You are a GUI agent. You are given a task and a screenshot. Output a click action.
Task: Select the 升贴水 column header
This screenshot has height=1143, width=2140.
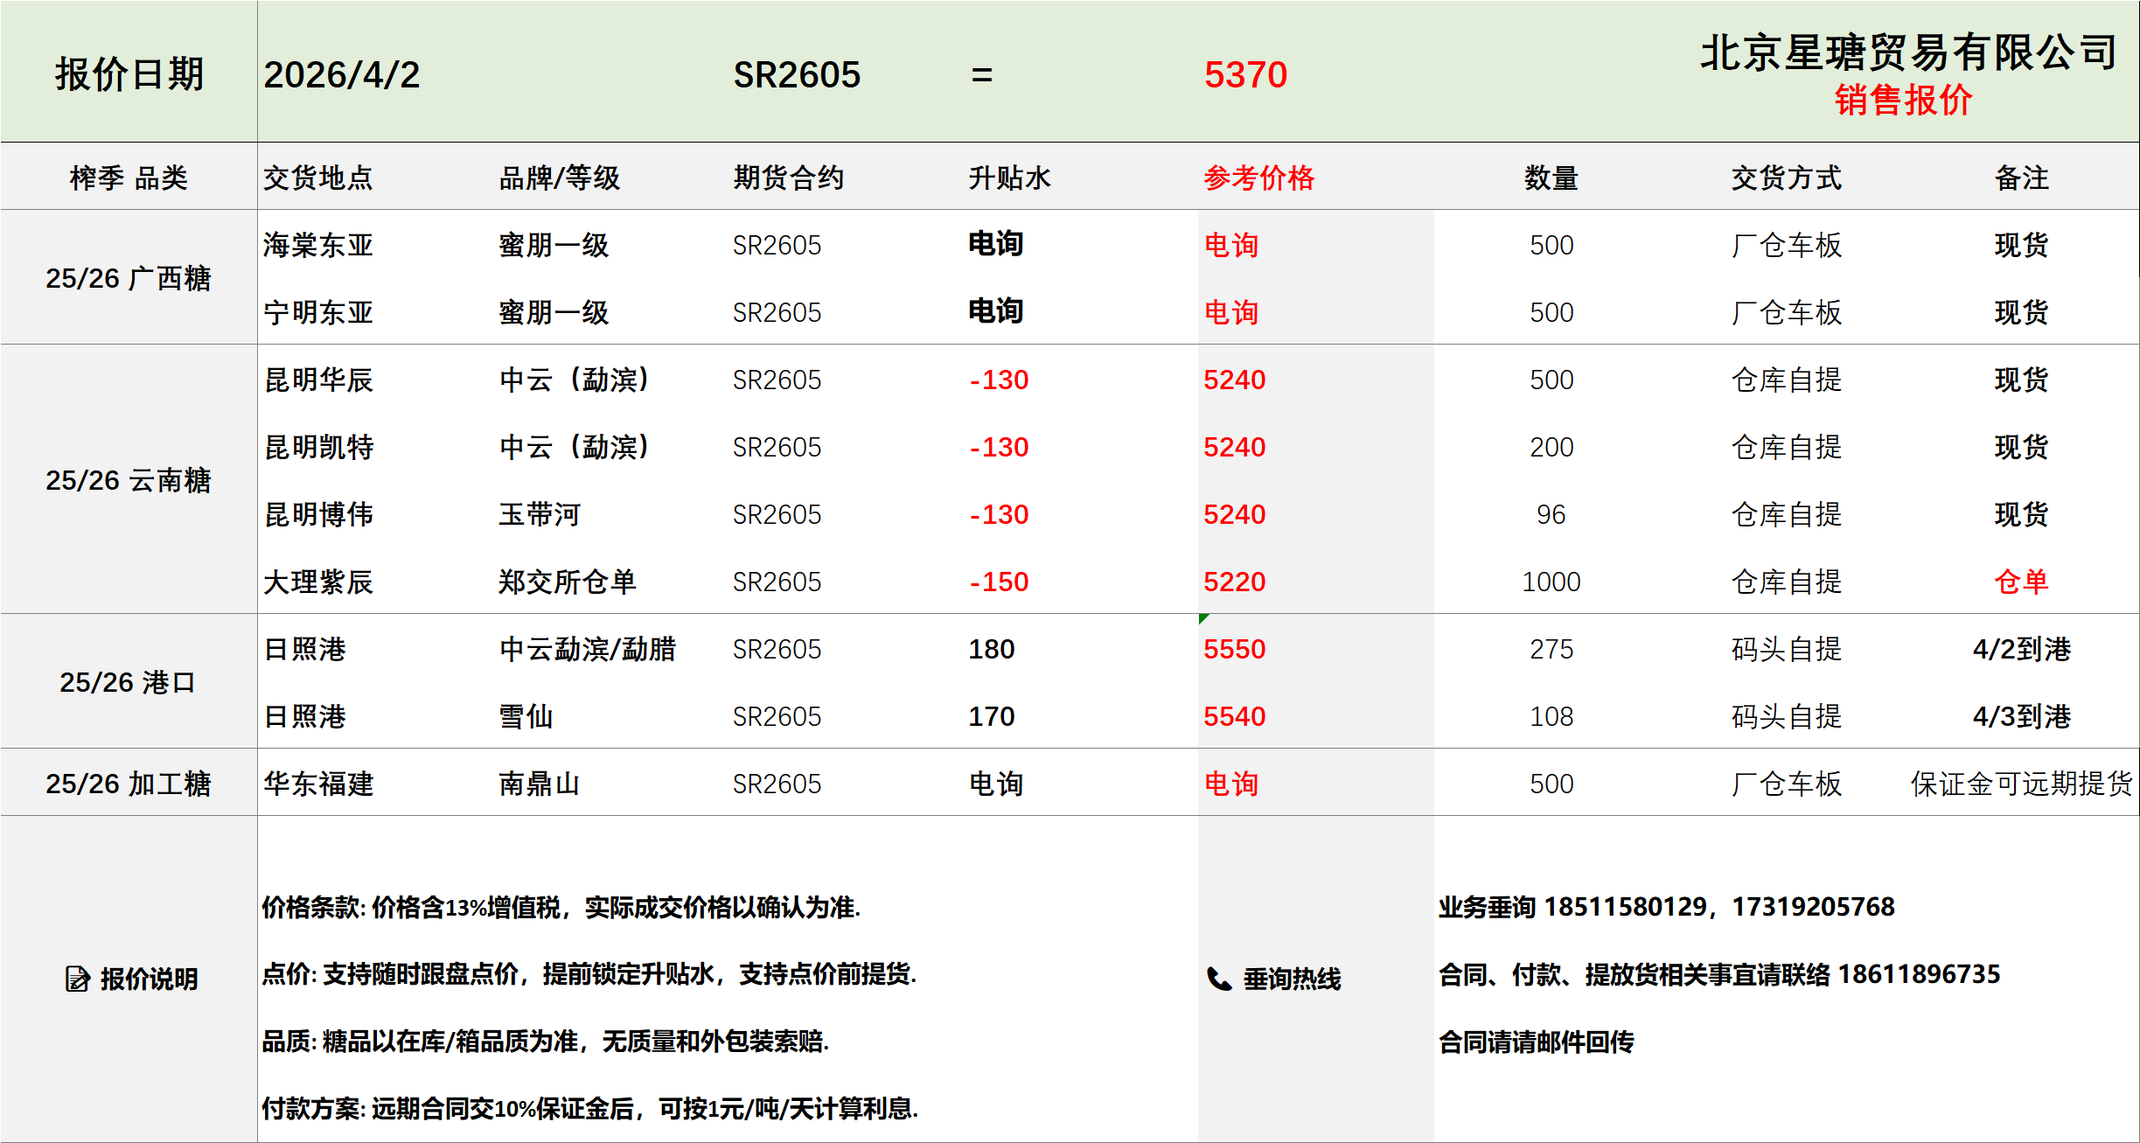point(1010,178)
